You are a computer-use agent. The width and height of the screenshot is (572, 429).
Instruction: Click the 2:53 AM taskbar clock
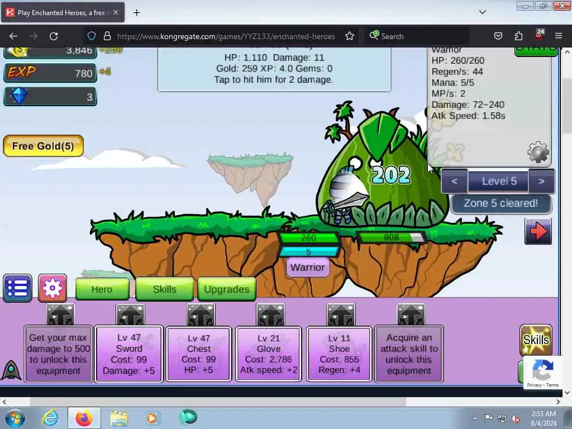click(x=544, y=414)
